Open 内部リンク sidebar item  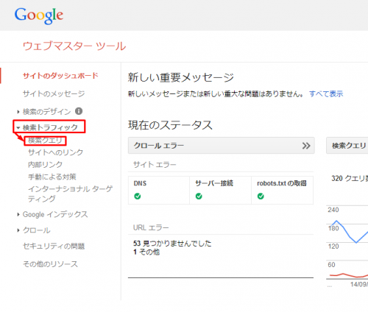click(45, 164)
